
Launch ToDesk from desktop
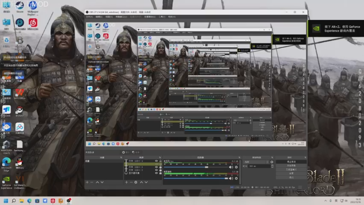(6, 111)
